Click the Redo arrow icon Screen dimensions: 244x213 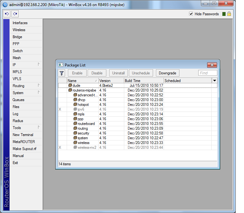[15, 14]
